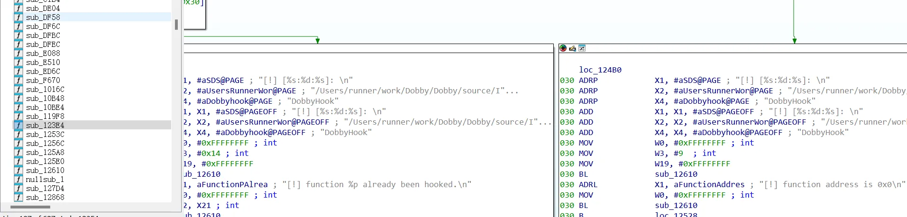Select sub_E088 from the function list
This screenshot has width=907, height=217.
pyautogui.click(x=43, y=54)
